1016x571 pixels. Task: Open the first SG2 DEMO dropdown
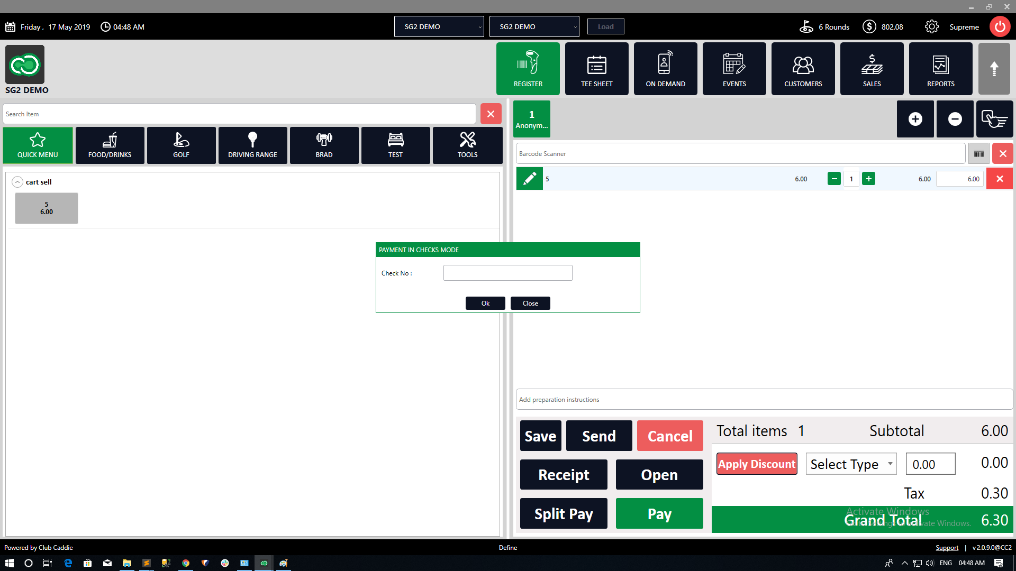pos(439,26)
